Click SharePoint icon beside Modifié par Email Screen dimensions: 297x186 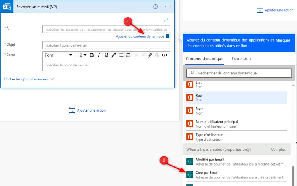(x=189, y=162)
